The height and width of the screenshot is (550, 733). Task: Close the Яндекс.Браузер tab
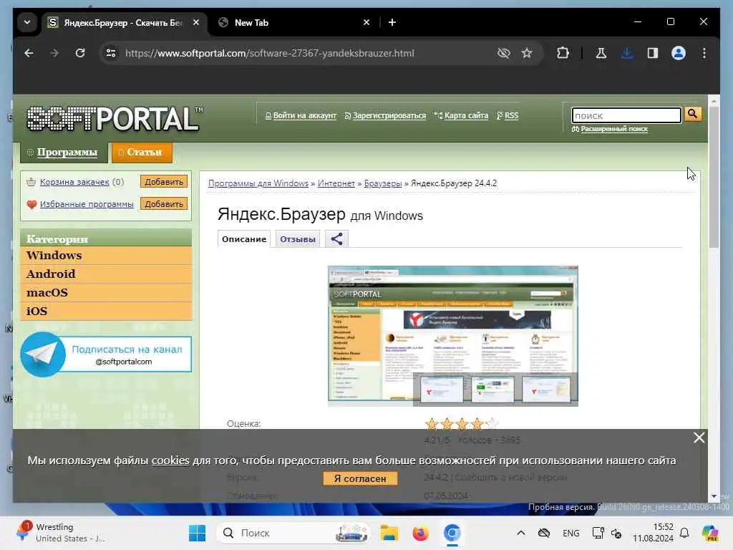click(x=196, y=22)
